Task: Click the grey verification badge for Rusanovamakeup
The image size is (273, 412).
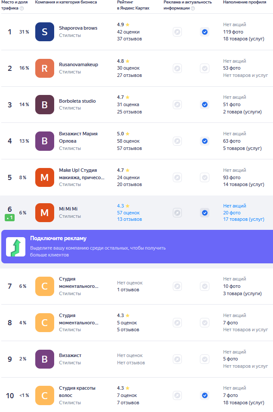Action: (205, 68)
